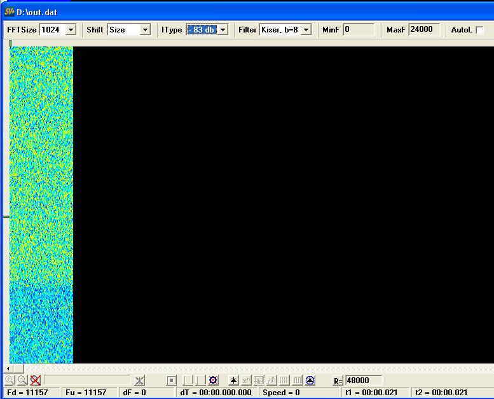494x399 pixels.
Task: Click the AutoL label text
Action: [x=462, y=30]
